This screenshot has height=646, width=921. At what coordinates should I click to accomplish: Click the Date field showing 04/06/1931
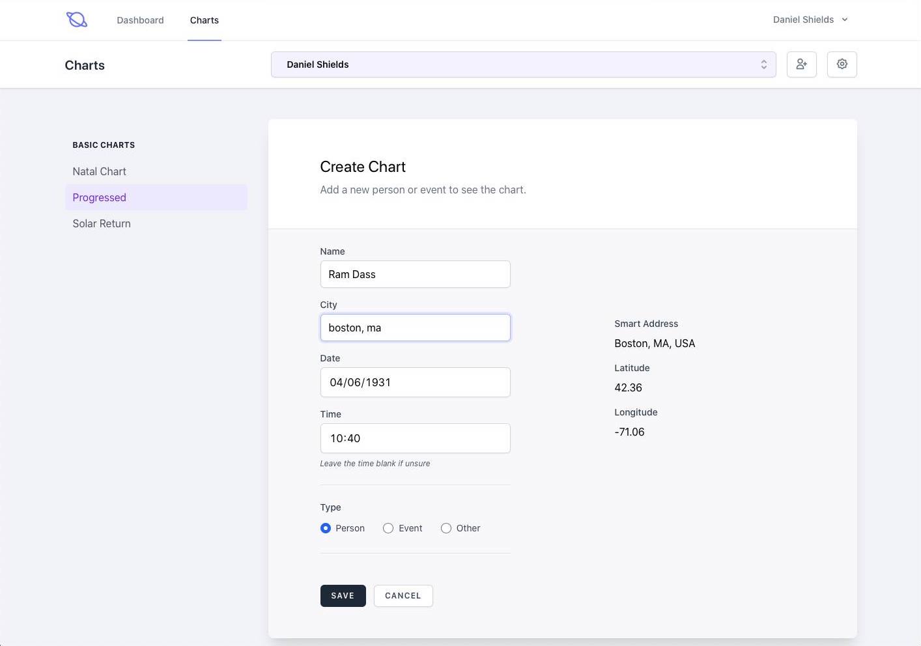point(415,382)
